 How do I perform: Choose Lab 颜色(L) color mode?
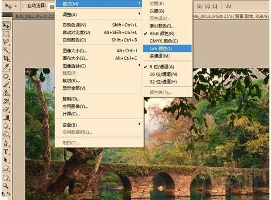(167, 49)
